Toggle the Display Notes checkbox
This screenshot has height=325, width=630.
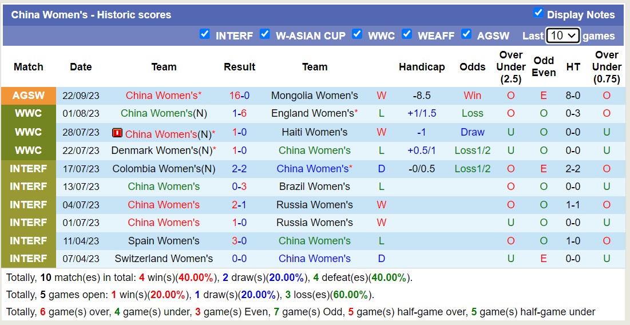[x=538, y=13]
